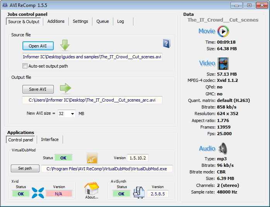Screen dimensions: 270x207
Task: Click the green down arrow icon
Action: 65,45
